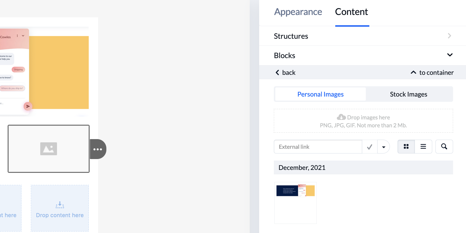Screen dimensions: 466x233
Task: Go back using the back link
Action: [286, 72]
